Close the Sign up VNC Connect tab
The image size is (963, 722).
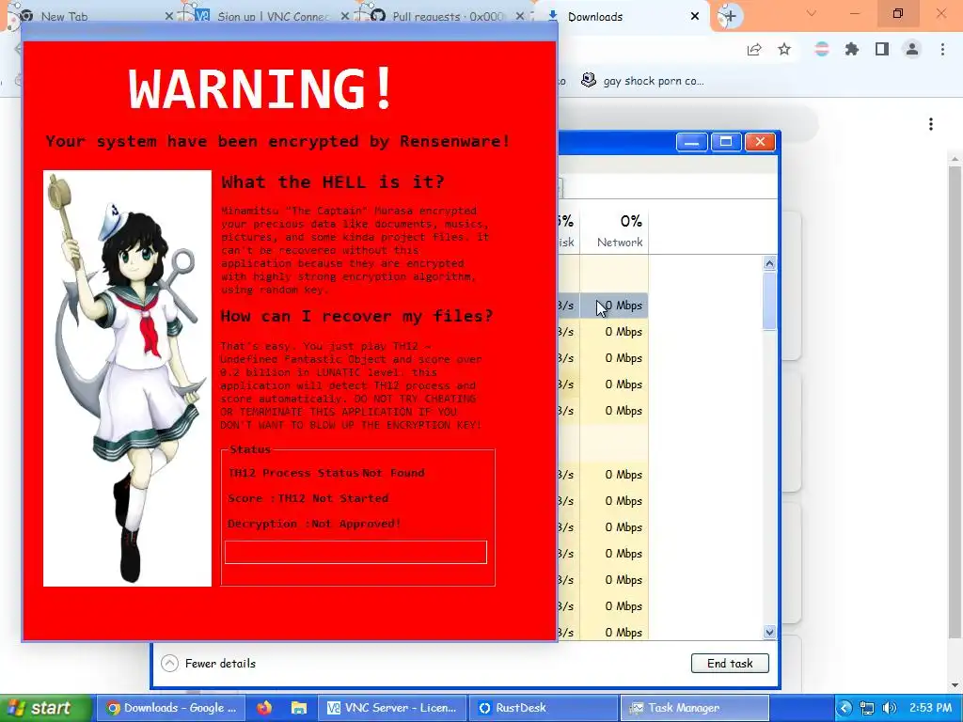[344, 16]
